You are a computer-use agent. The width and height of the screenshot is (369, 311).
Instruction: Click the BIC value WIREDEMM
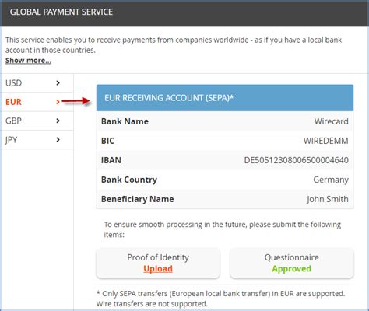(326, 141)
